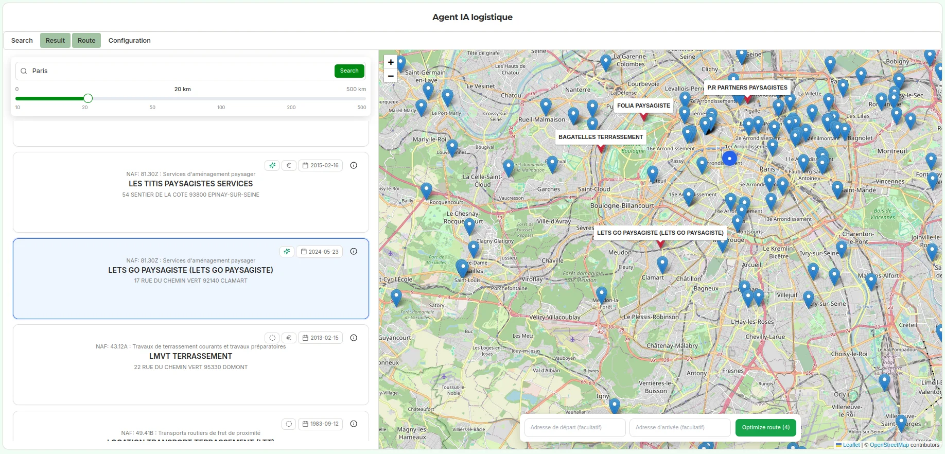This screenshot has height=454, width=945.
Task: Click the red marker under P.R PARTNERS PAYSAGISTES label
Action: click(x=747, y=99)
